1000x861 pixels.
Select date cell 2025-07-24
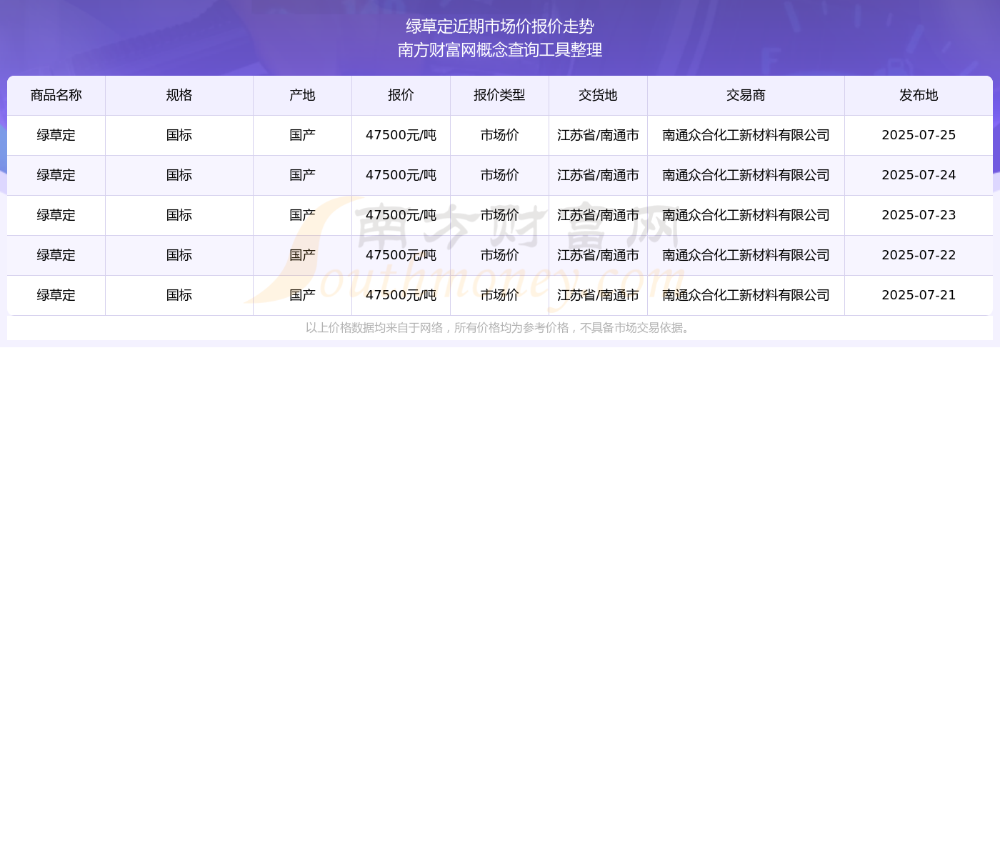(x=919, y=175)
